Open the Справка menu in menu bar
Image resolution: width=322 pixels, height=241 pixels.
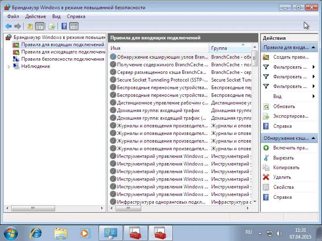(76, 16)
